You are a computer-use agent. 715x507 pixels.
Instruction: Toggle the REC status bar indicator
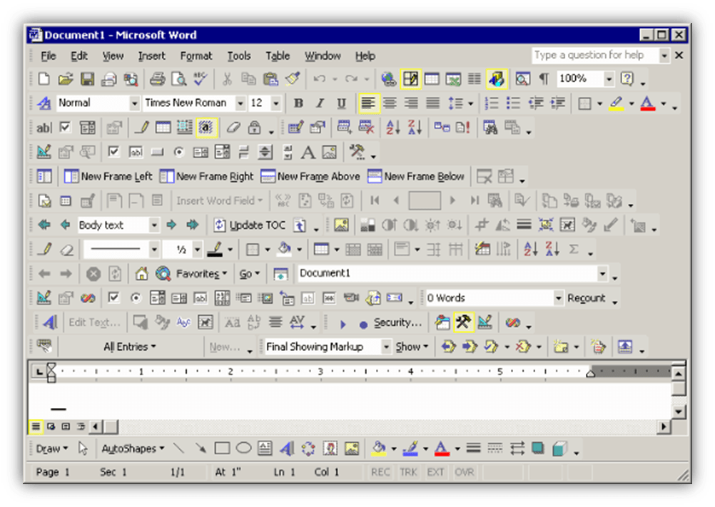[x=380, y=472]
